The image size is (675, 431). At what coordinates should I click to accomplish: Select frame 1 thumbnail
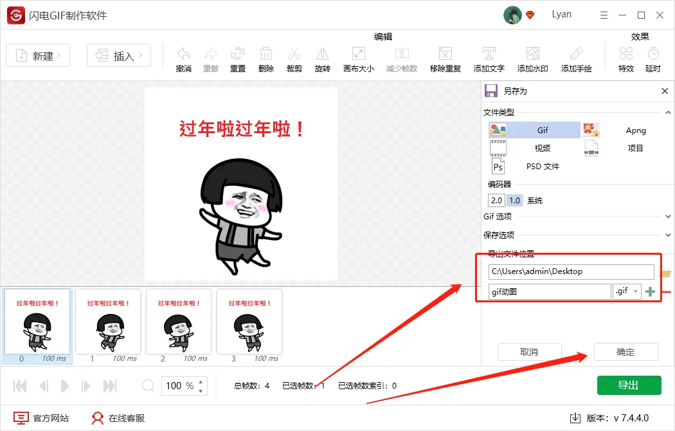[x=108, y=327]
